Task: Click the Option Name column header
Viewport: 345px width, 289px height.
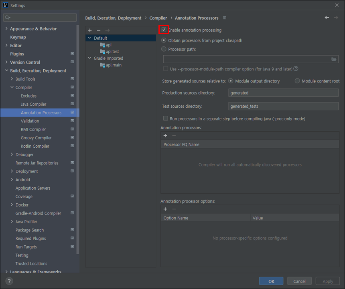Action: (x=205, y=218)
